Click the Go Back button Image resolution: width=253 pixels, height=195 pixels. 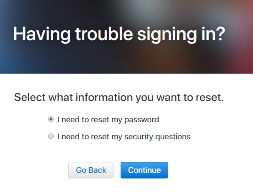click(x=91, y=170)
